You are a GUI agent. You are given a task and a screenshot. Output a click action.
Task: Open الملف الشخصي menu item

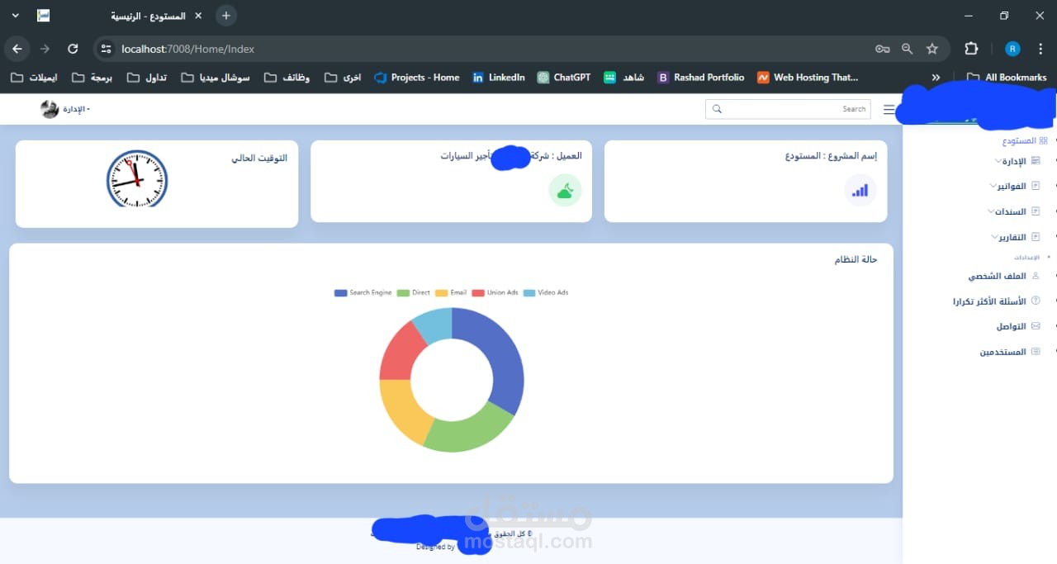point(998,277)
